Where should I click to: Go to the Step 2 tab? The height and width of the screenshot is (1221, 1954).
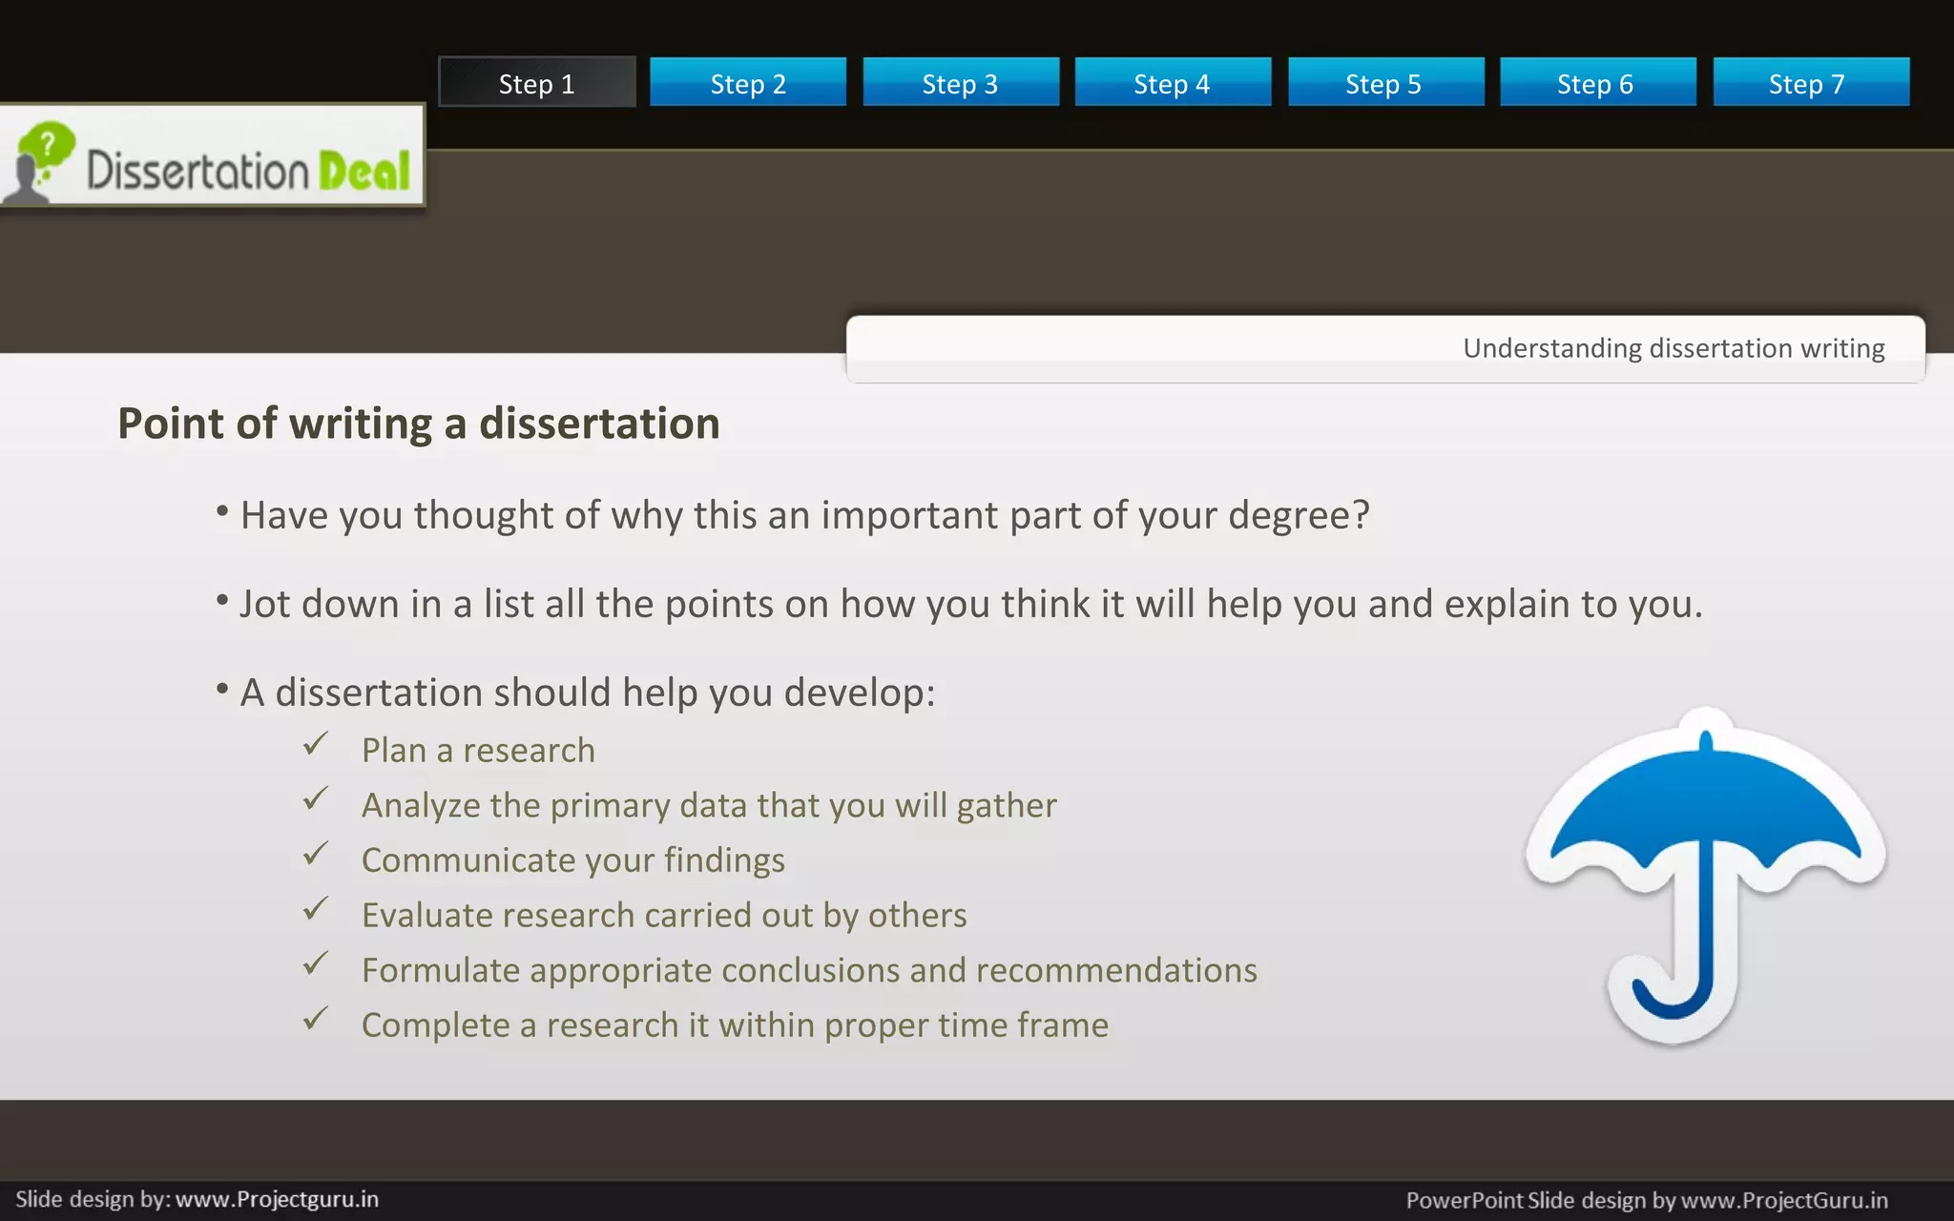coord(748,83)
